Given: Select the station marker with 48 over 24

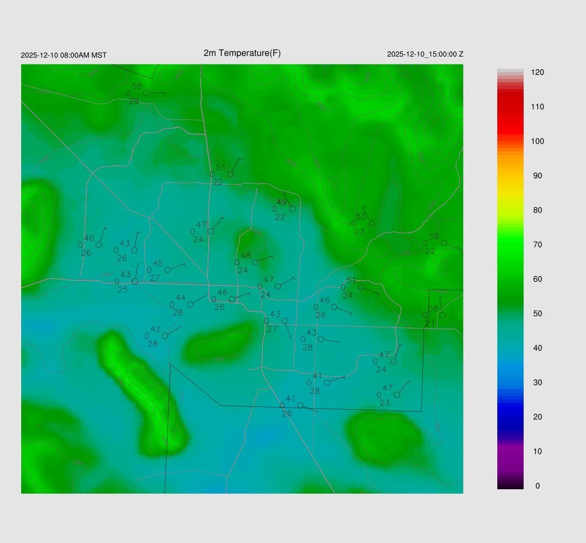Looking at the screenshot, I should pos(255,262).
